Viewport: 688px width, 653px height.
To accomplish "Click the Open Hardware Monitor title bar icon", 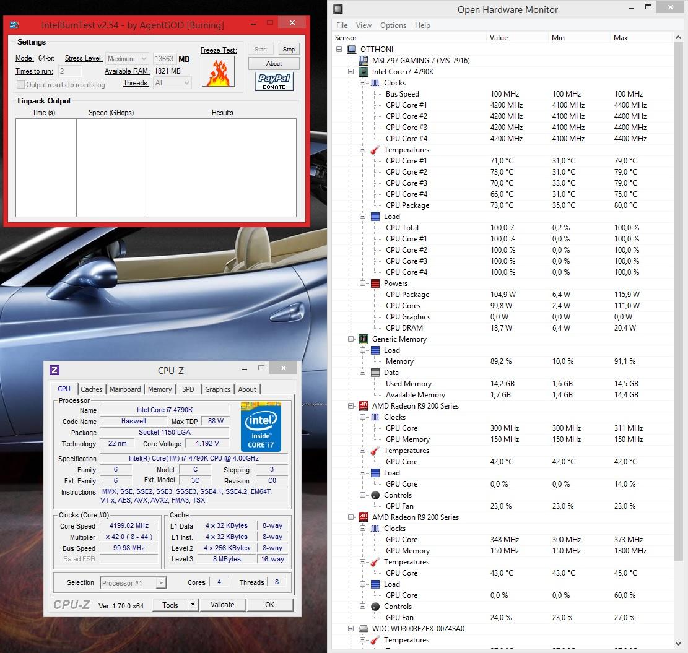I will click(338, 9).
